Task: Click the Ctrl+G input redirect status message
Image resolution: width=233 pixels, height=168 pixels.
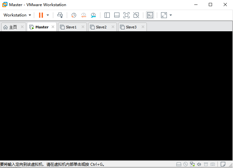Action: (x=52, y=164)
